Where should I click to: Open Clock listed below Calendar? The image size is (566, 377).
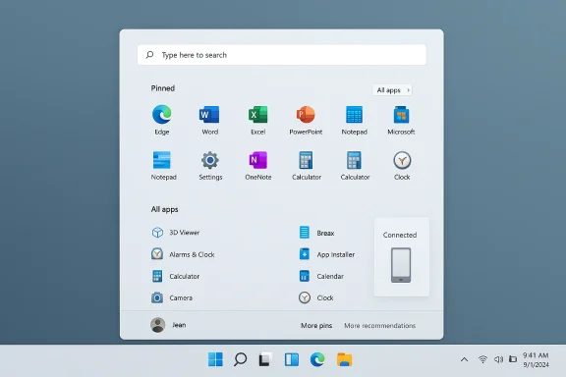point(316,297)
